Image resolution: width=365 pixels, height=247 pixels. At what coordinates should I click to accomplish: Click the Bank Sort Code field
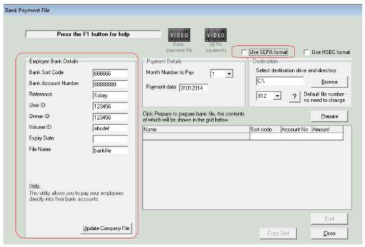coord(110,74)
